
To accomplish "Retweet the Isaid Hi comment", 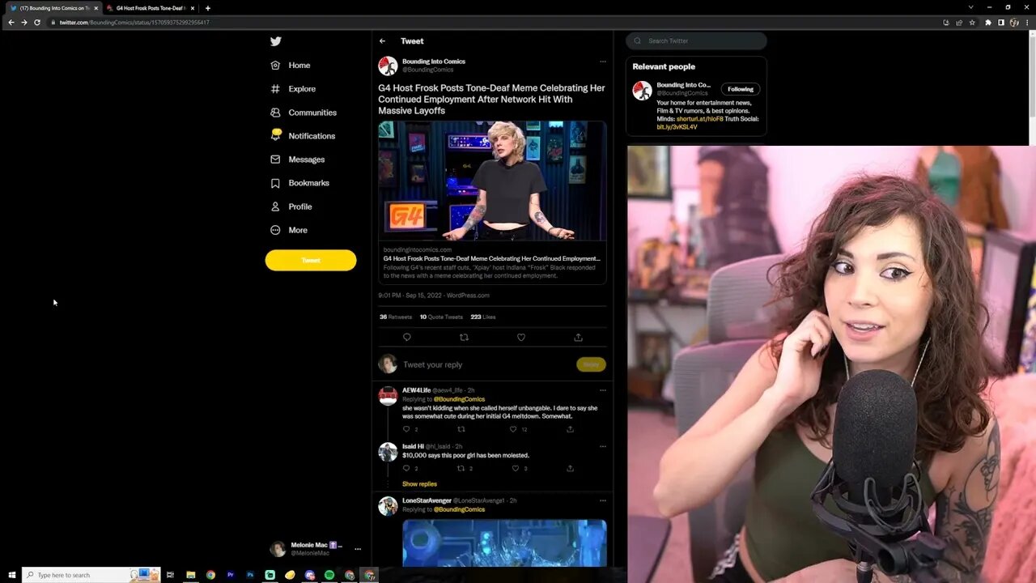I will 461,468.
